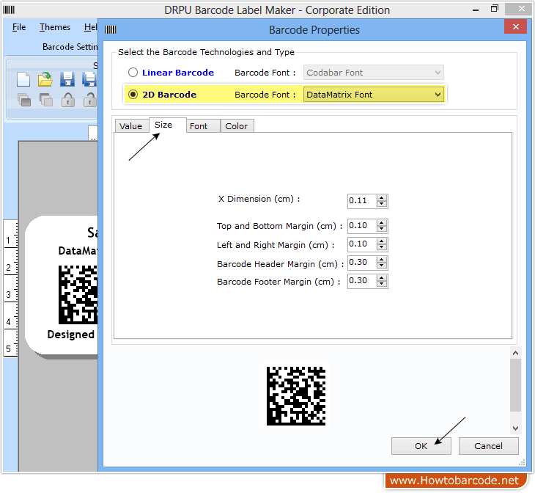The height and width of the screenshot is (493, 535).
Task: Open the DataMatrix Font dropdown
Action: pos(374,95)
